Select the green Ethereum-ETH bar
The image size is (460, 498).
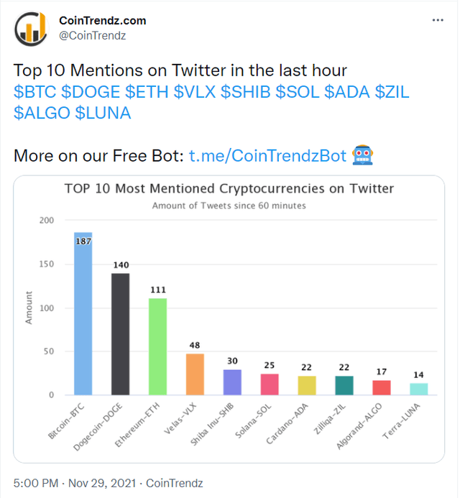click(x=157, y=346)
